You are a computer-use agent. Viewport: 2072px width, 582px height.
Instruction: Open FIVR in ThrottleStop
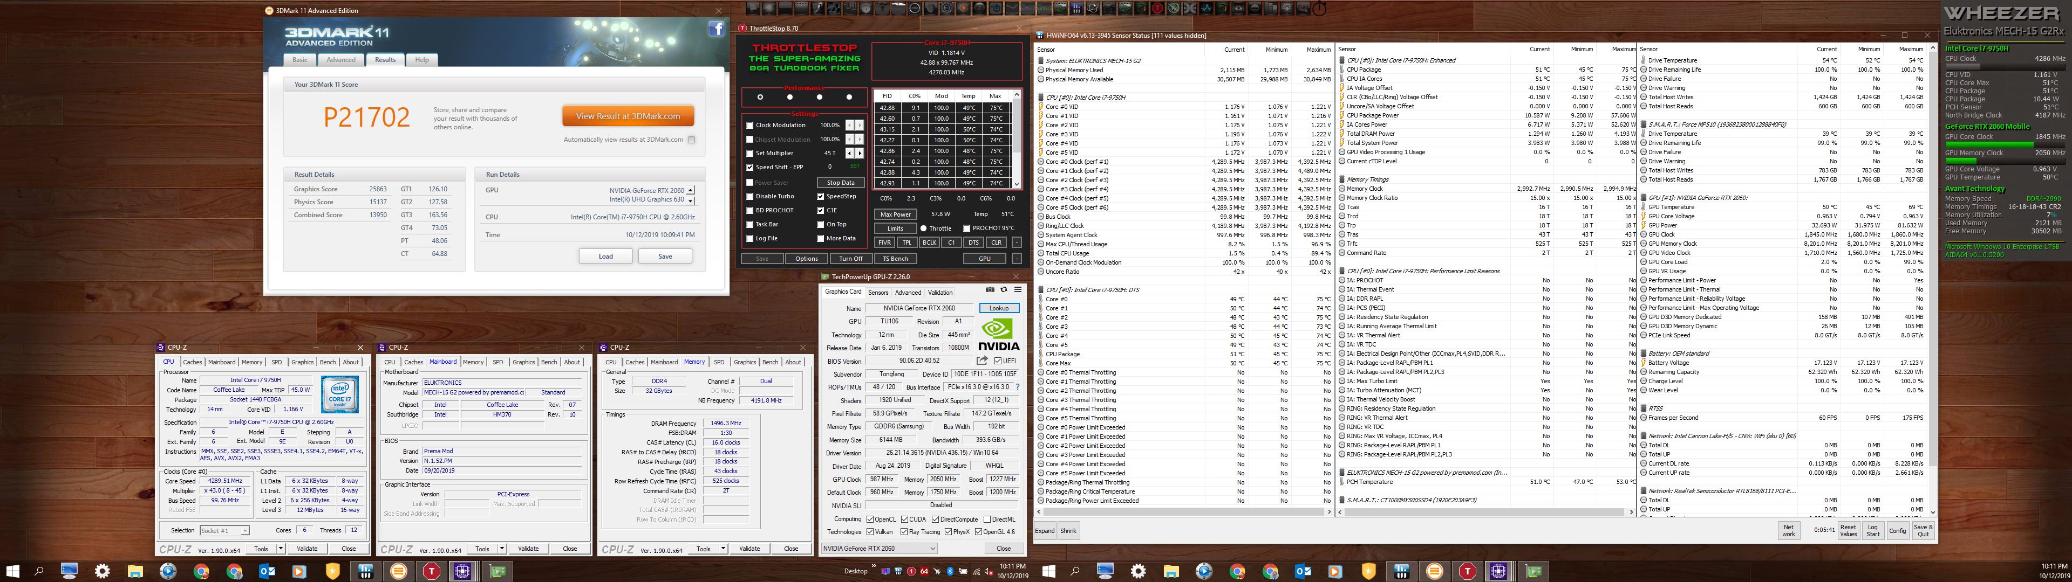click(x=884, y=242)
